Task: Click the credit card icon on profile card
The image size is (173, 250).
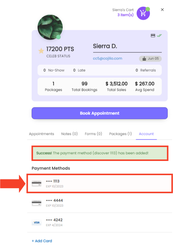Action: (x=153, y=36)
